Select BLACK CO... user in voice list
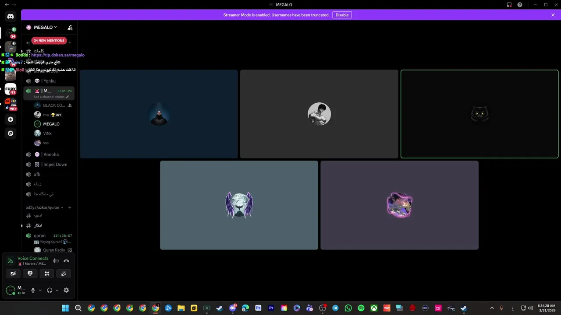This screenshot has height=315, width=561. coord(53,105)
